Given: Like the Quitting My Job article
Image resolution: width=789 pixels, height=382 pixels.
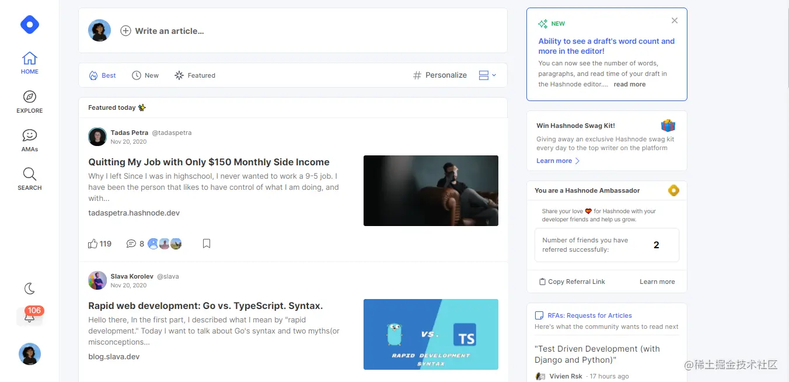Looking at the screenshot, I should click(x=99, y=244).
